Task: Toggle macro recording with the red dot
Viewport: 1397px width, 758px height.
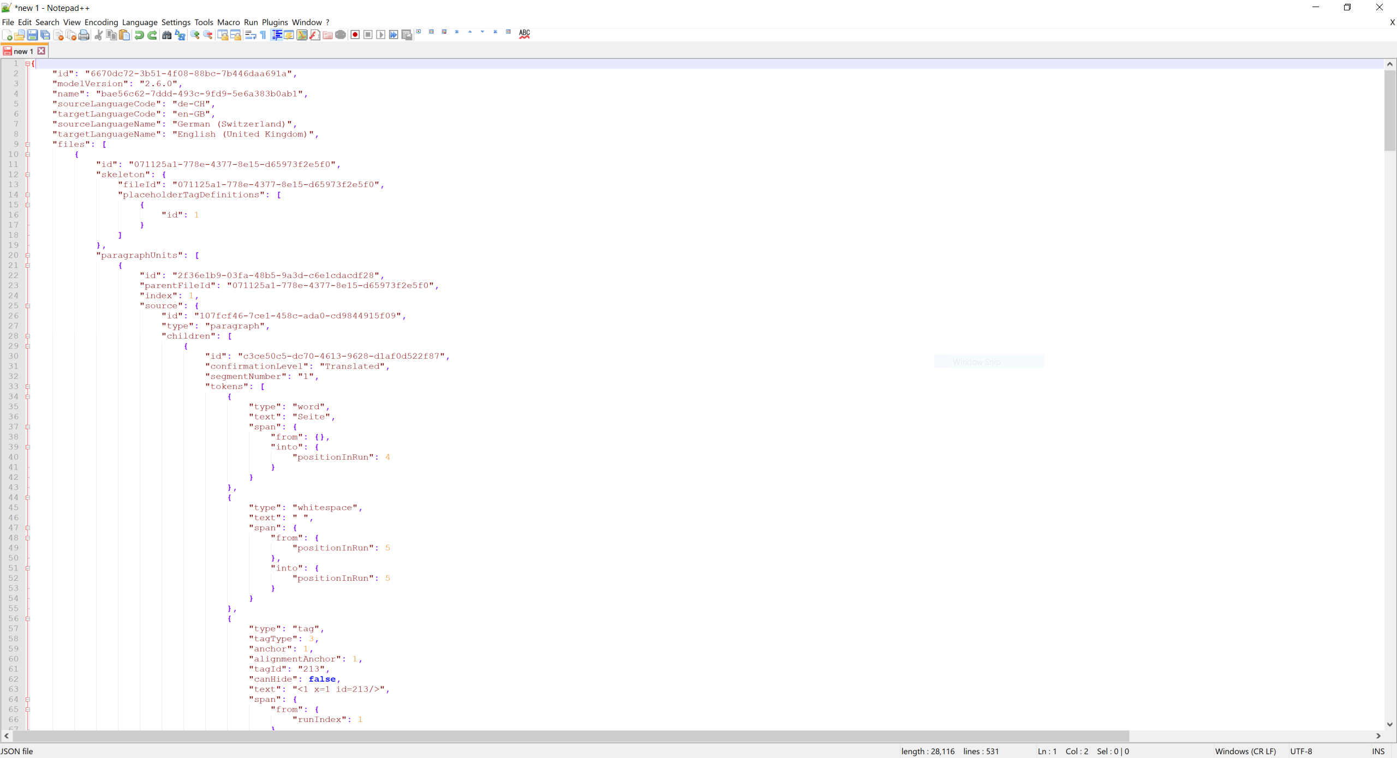Action: pos(355,35)
